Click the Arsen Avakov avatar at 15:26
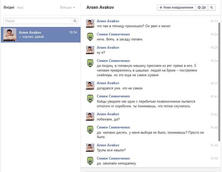Viewport: 222px width, 172px height. click(90, 50)
